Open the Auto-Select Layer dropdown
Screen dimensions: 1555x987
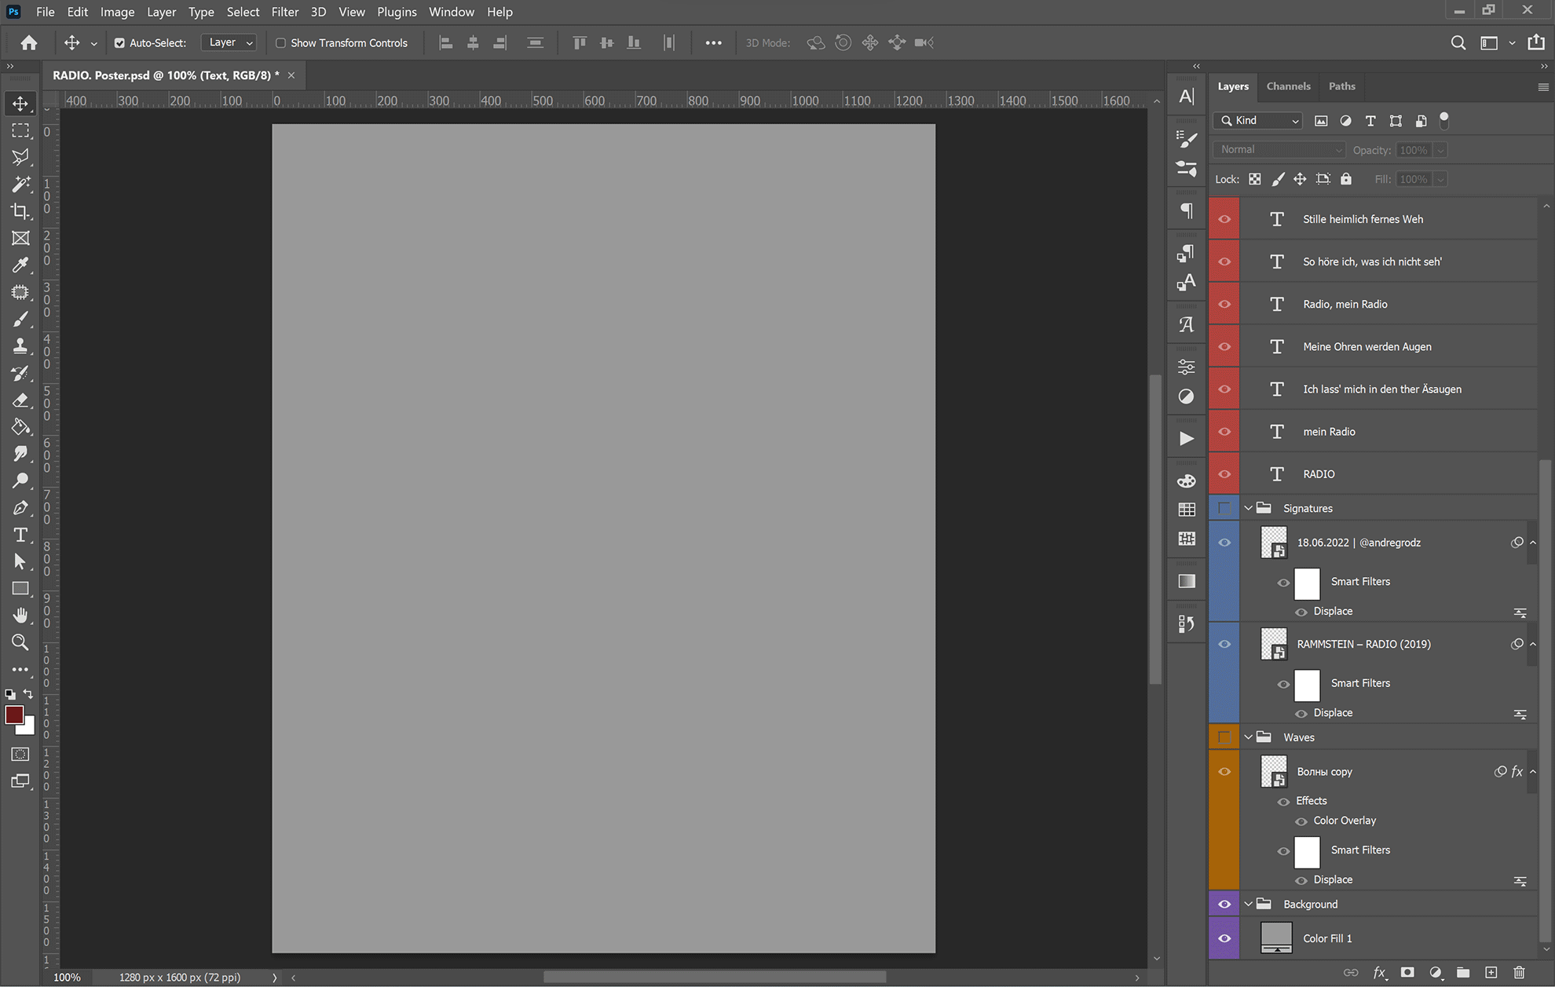229,42
